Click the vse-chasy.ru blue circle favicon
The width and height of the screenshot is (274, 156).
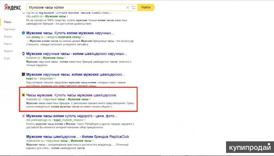[x=23, y=33]
